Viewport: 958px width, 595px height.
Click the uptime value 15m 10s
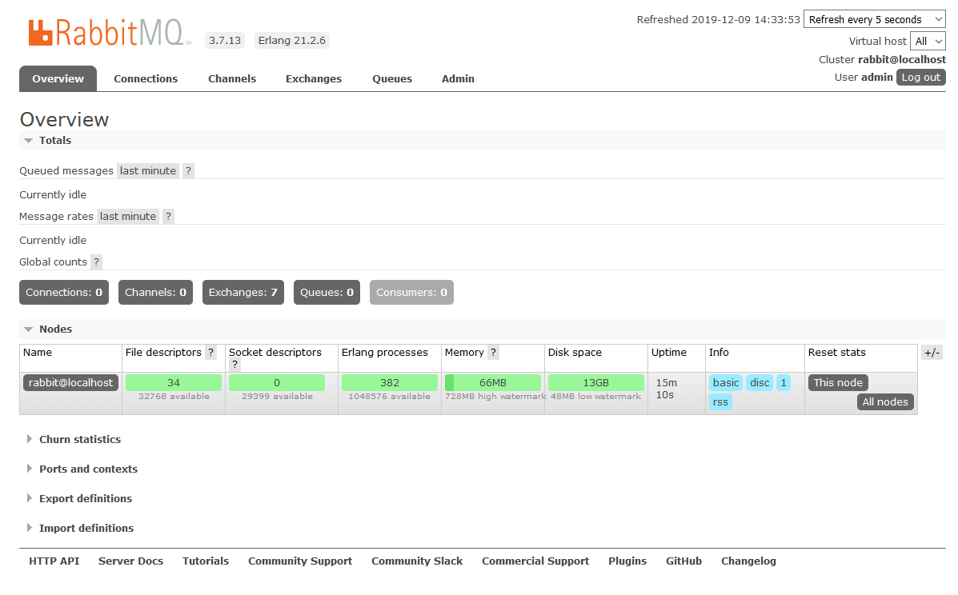[x=666, y=389]
